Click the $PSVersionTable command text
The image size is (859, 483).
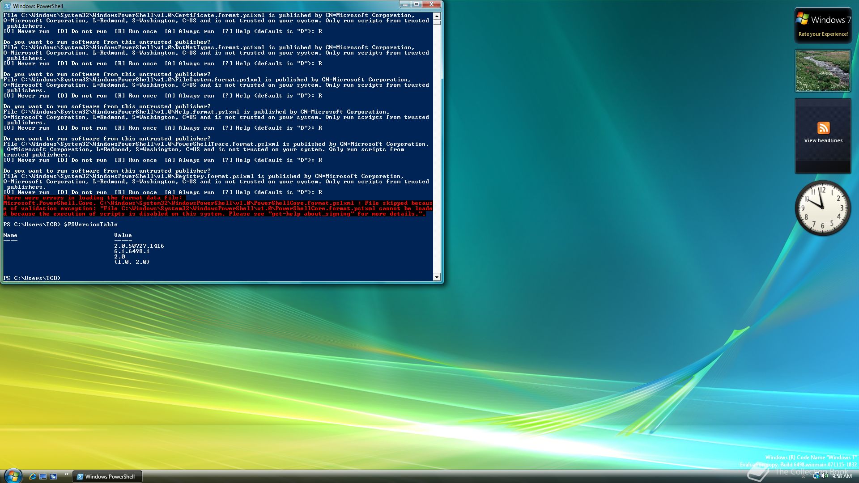point(91,225)
